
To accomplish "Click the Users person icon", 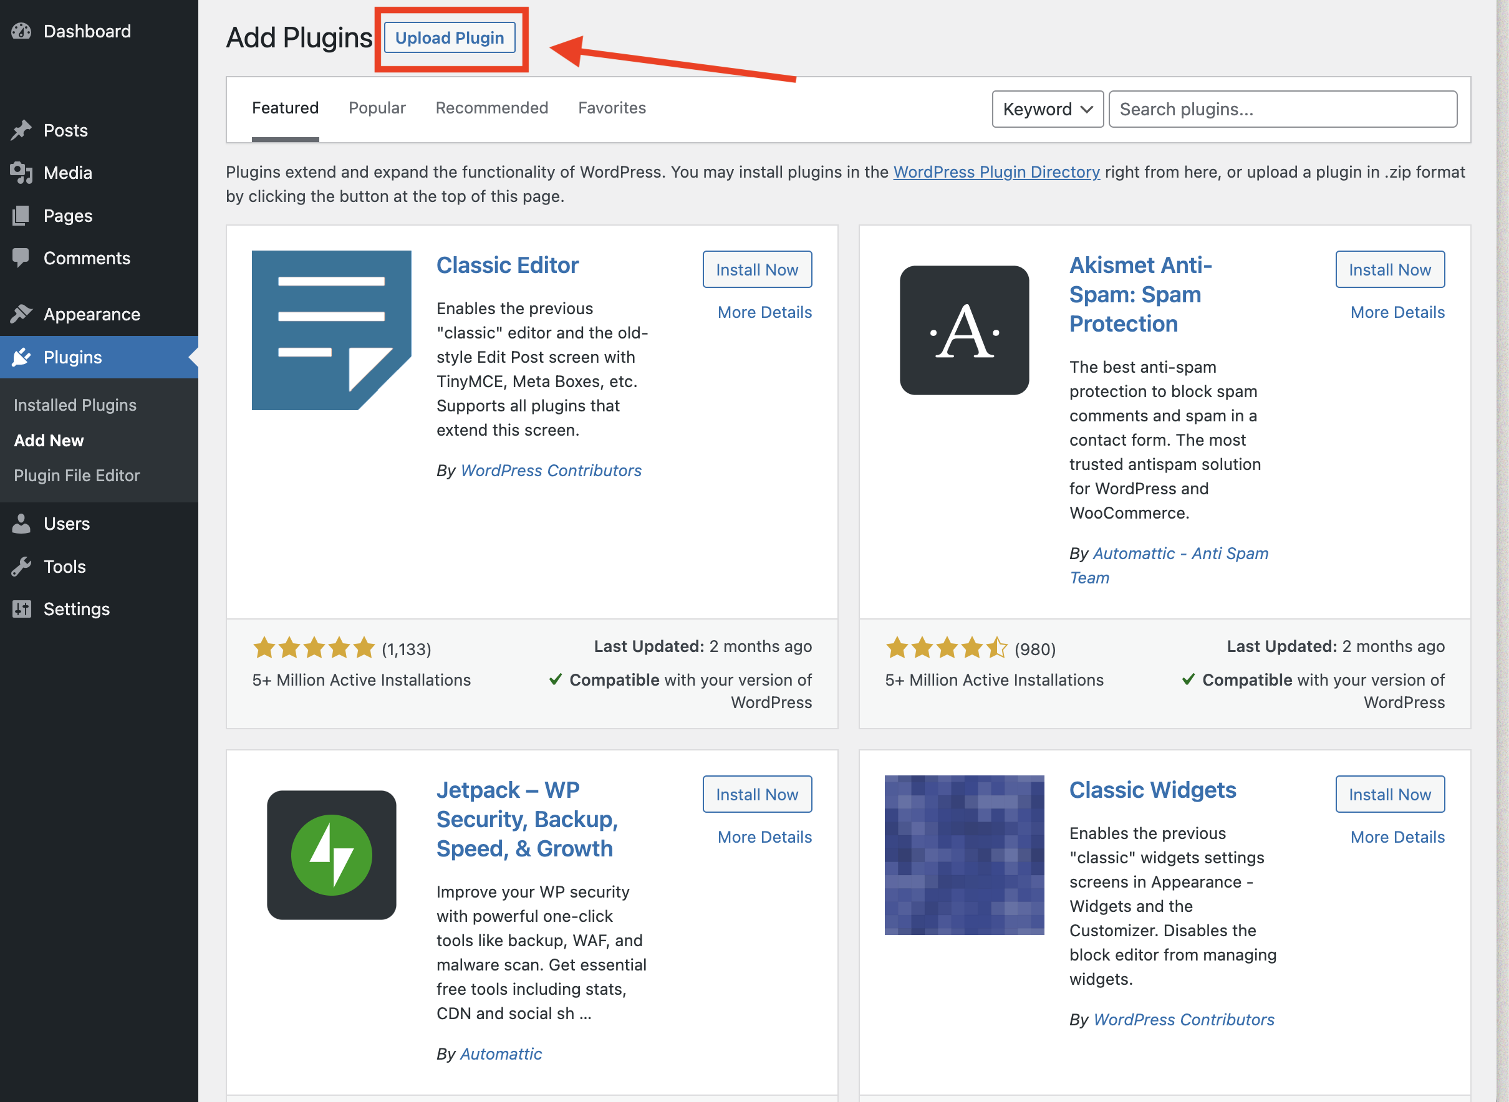I will pyautogui.click(x=21, y=524).
